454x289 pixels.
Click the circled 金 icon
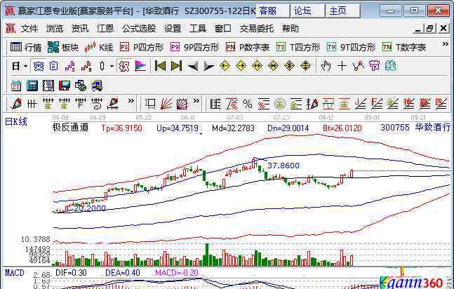point(280,104)
